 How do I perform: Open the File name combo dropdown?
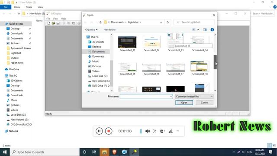171,97
